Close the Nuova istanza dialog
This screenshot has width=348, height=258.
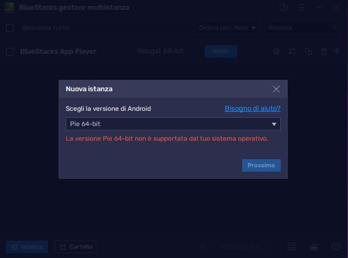click(x=276, y=89)
